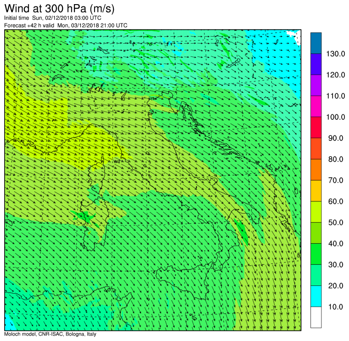Click the amber 60–70 colorbar swatch

click(x=316, y=191)
